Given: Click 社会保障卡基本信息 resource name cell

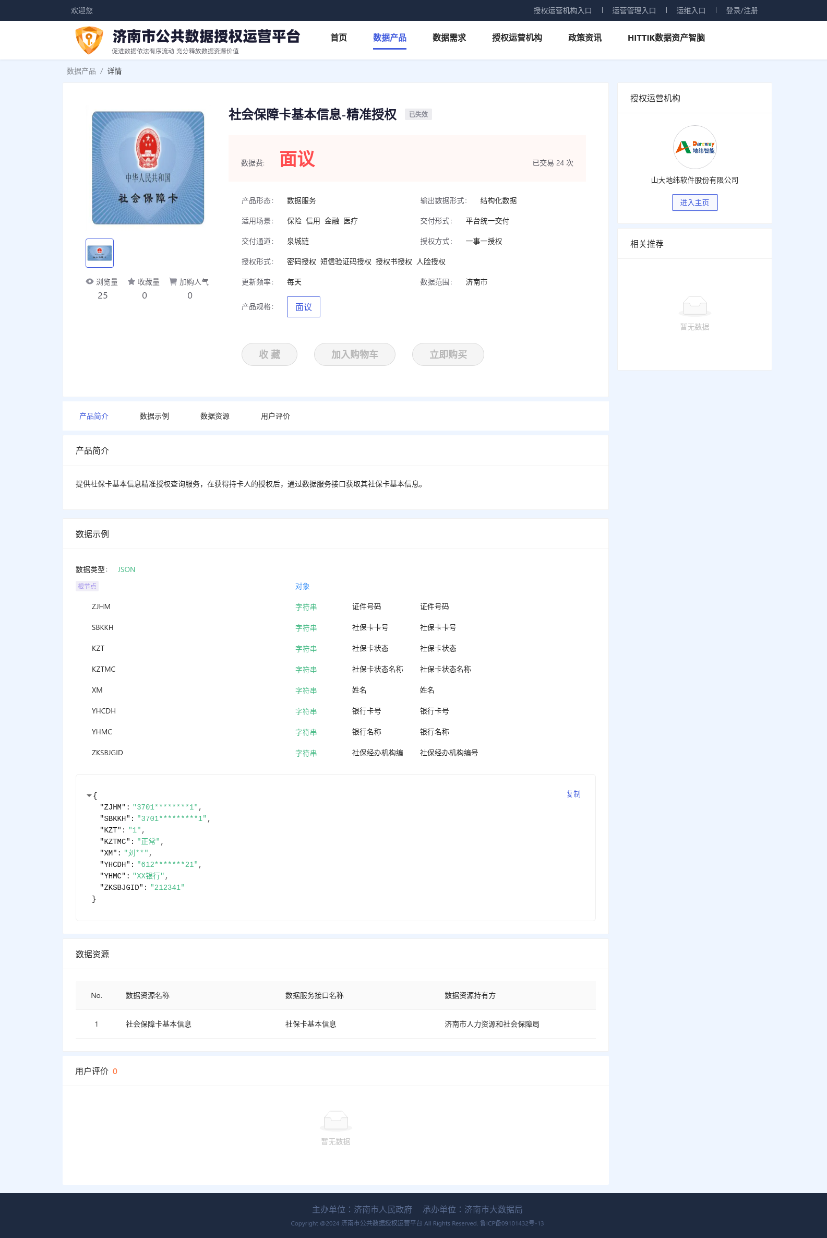Looking at the screenshot, I should click(158, 1025).
